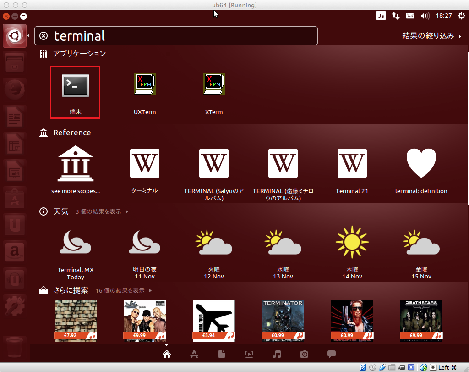This screenshot has width=469, height=372.
Task: Open LibreOffice Calc from the launcher
Action: (15, 144)
